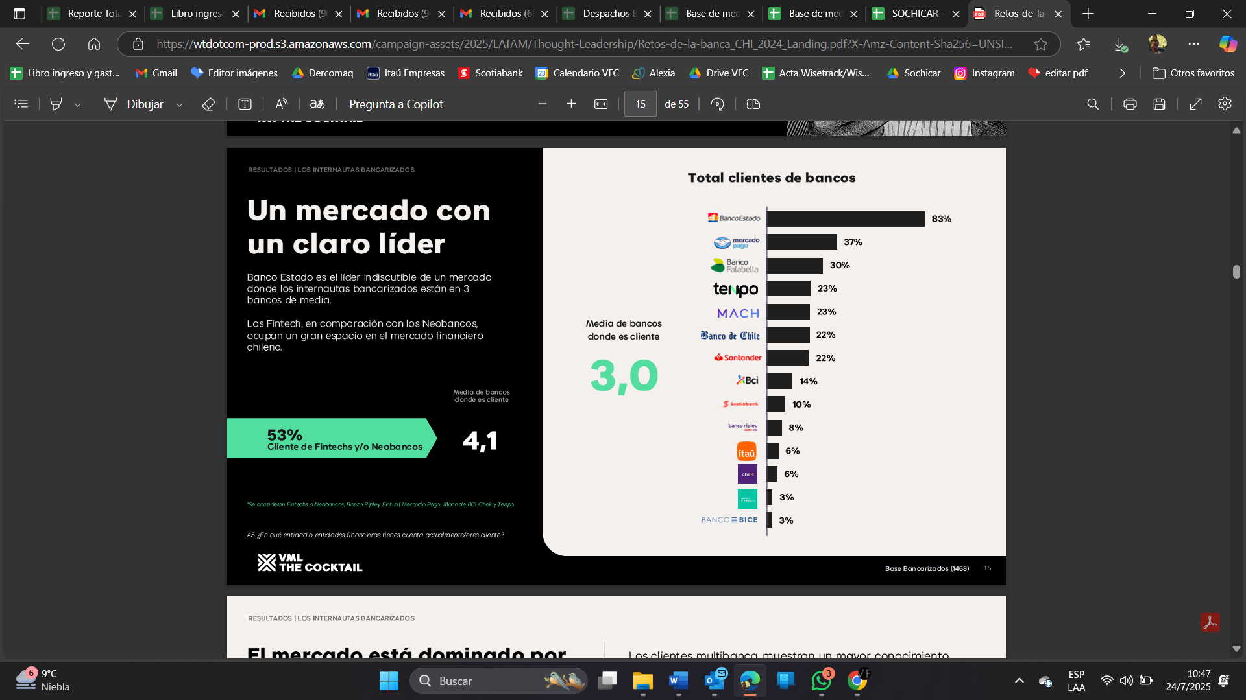Add this page to favorites star

tap(1041, 44)
